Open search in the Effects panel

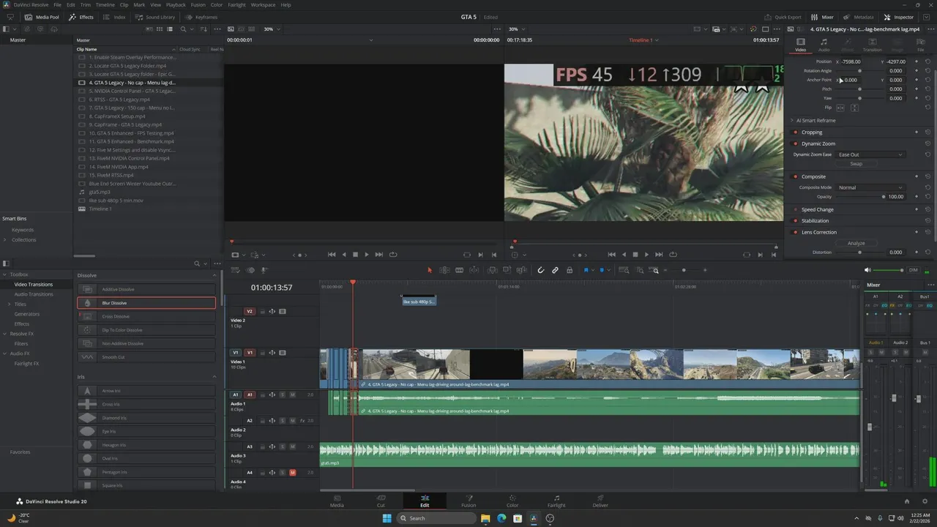point(196,263)
